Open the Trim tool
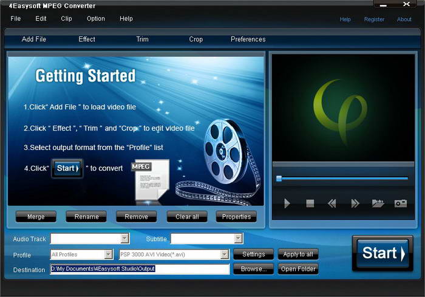Image resolution: width=425 pixels, height=297 pixels. [x=142, y=39]
